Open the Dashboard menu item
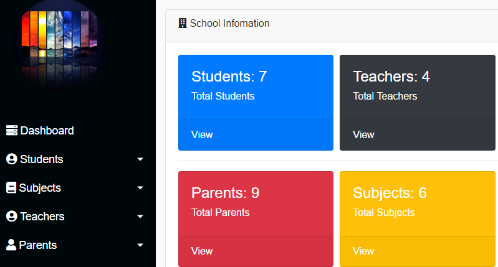The width and height of the screenshot is (498, 267). point(47,131)
